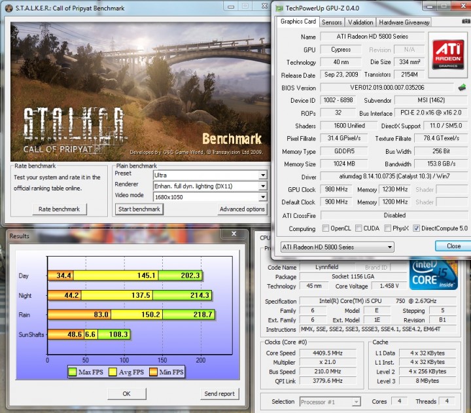Open the Preset dropdown showing Ultra
The width and height of the screenshot is (471, 413).
point(210,175)
